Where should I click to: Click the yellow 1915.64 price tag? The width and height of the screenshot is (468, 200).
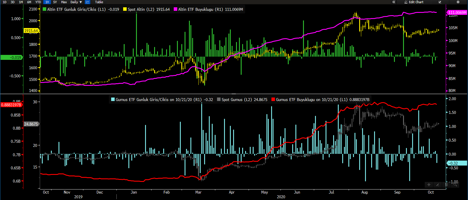click(x=31, y=31)
